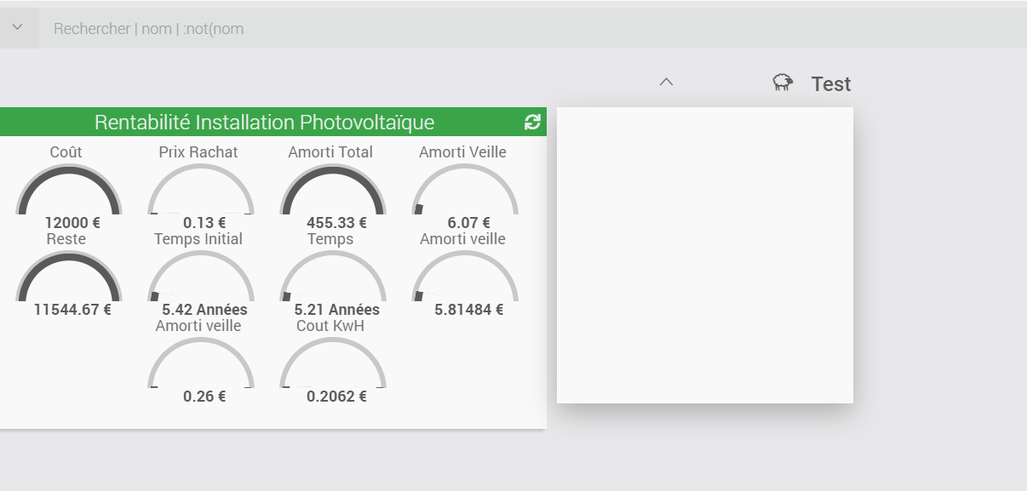Select the Temps 5.21 Années gauge
Viewport: 1027px width, 491px height.
click(x=333, y=276)
